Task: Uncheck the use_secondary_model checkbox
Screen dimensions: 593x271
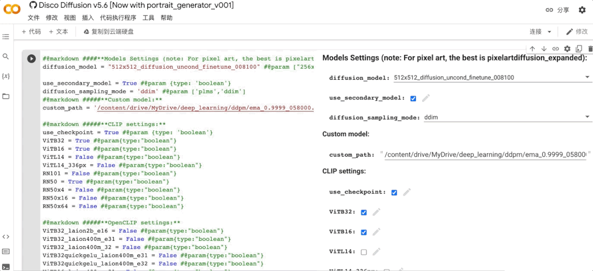Action: pos(413,98)
